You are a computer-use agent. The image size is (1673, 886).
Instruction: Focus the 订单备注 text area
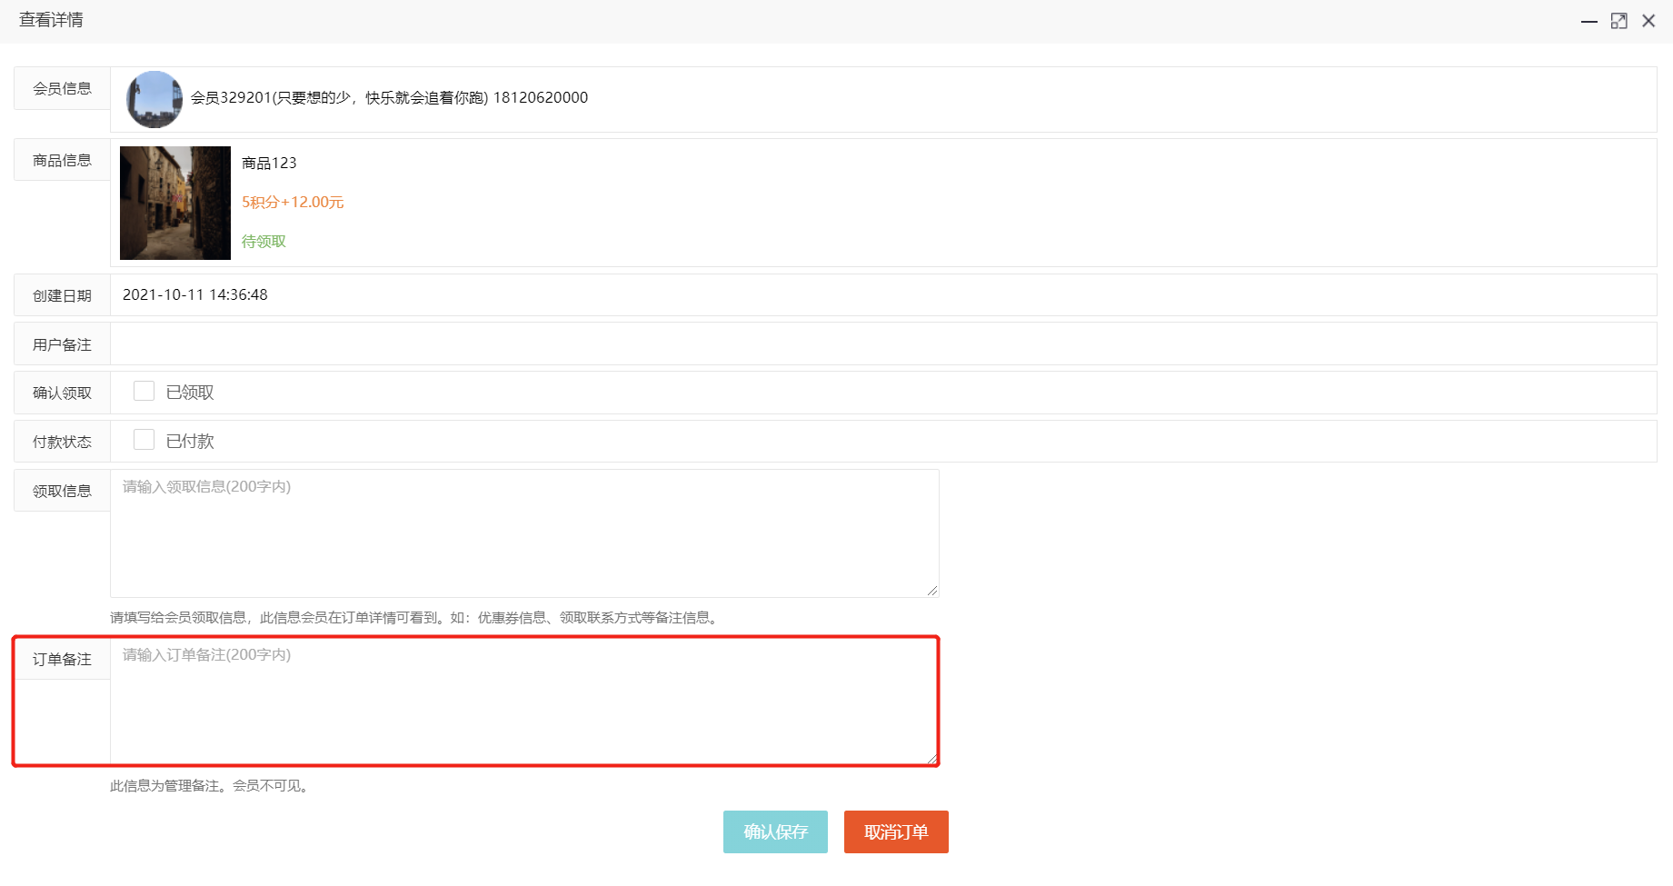524,701
